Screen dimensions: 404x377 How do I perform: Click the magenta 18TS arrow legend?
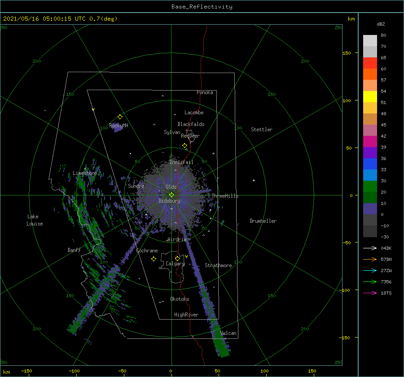coord(370,293)
